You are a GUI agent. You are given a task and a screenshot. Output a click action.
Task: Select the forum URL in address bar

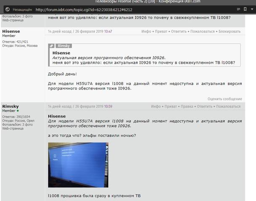(x=84, y=10)
